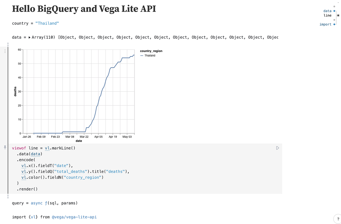The image size is (341, 224).
Task: Toggle the gray unnamed cell dot in minimap
Action: coord(334,6)
